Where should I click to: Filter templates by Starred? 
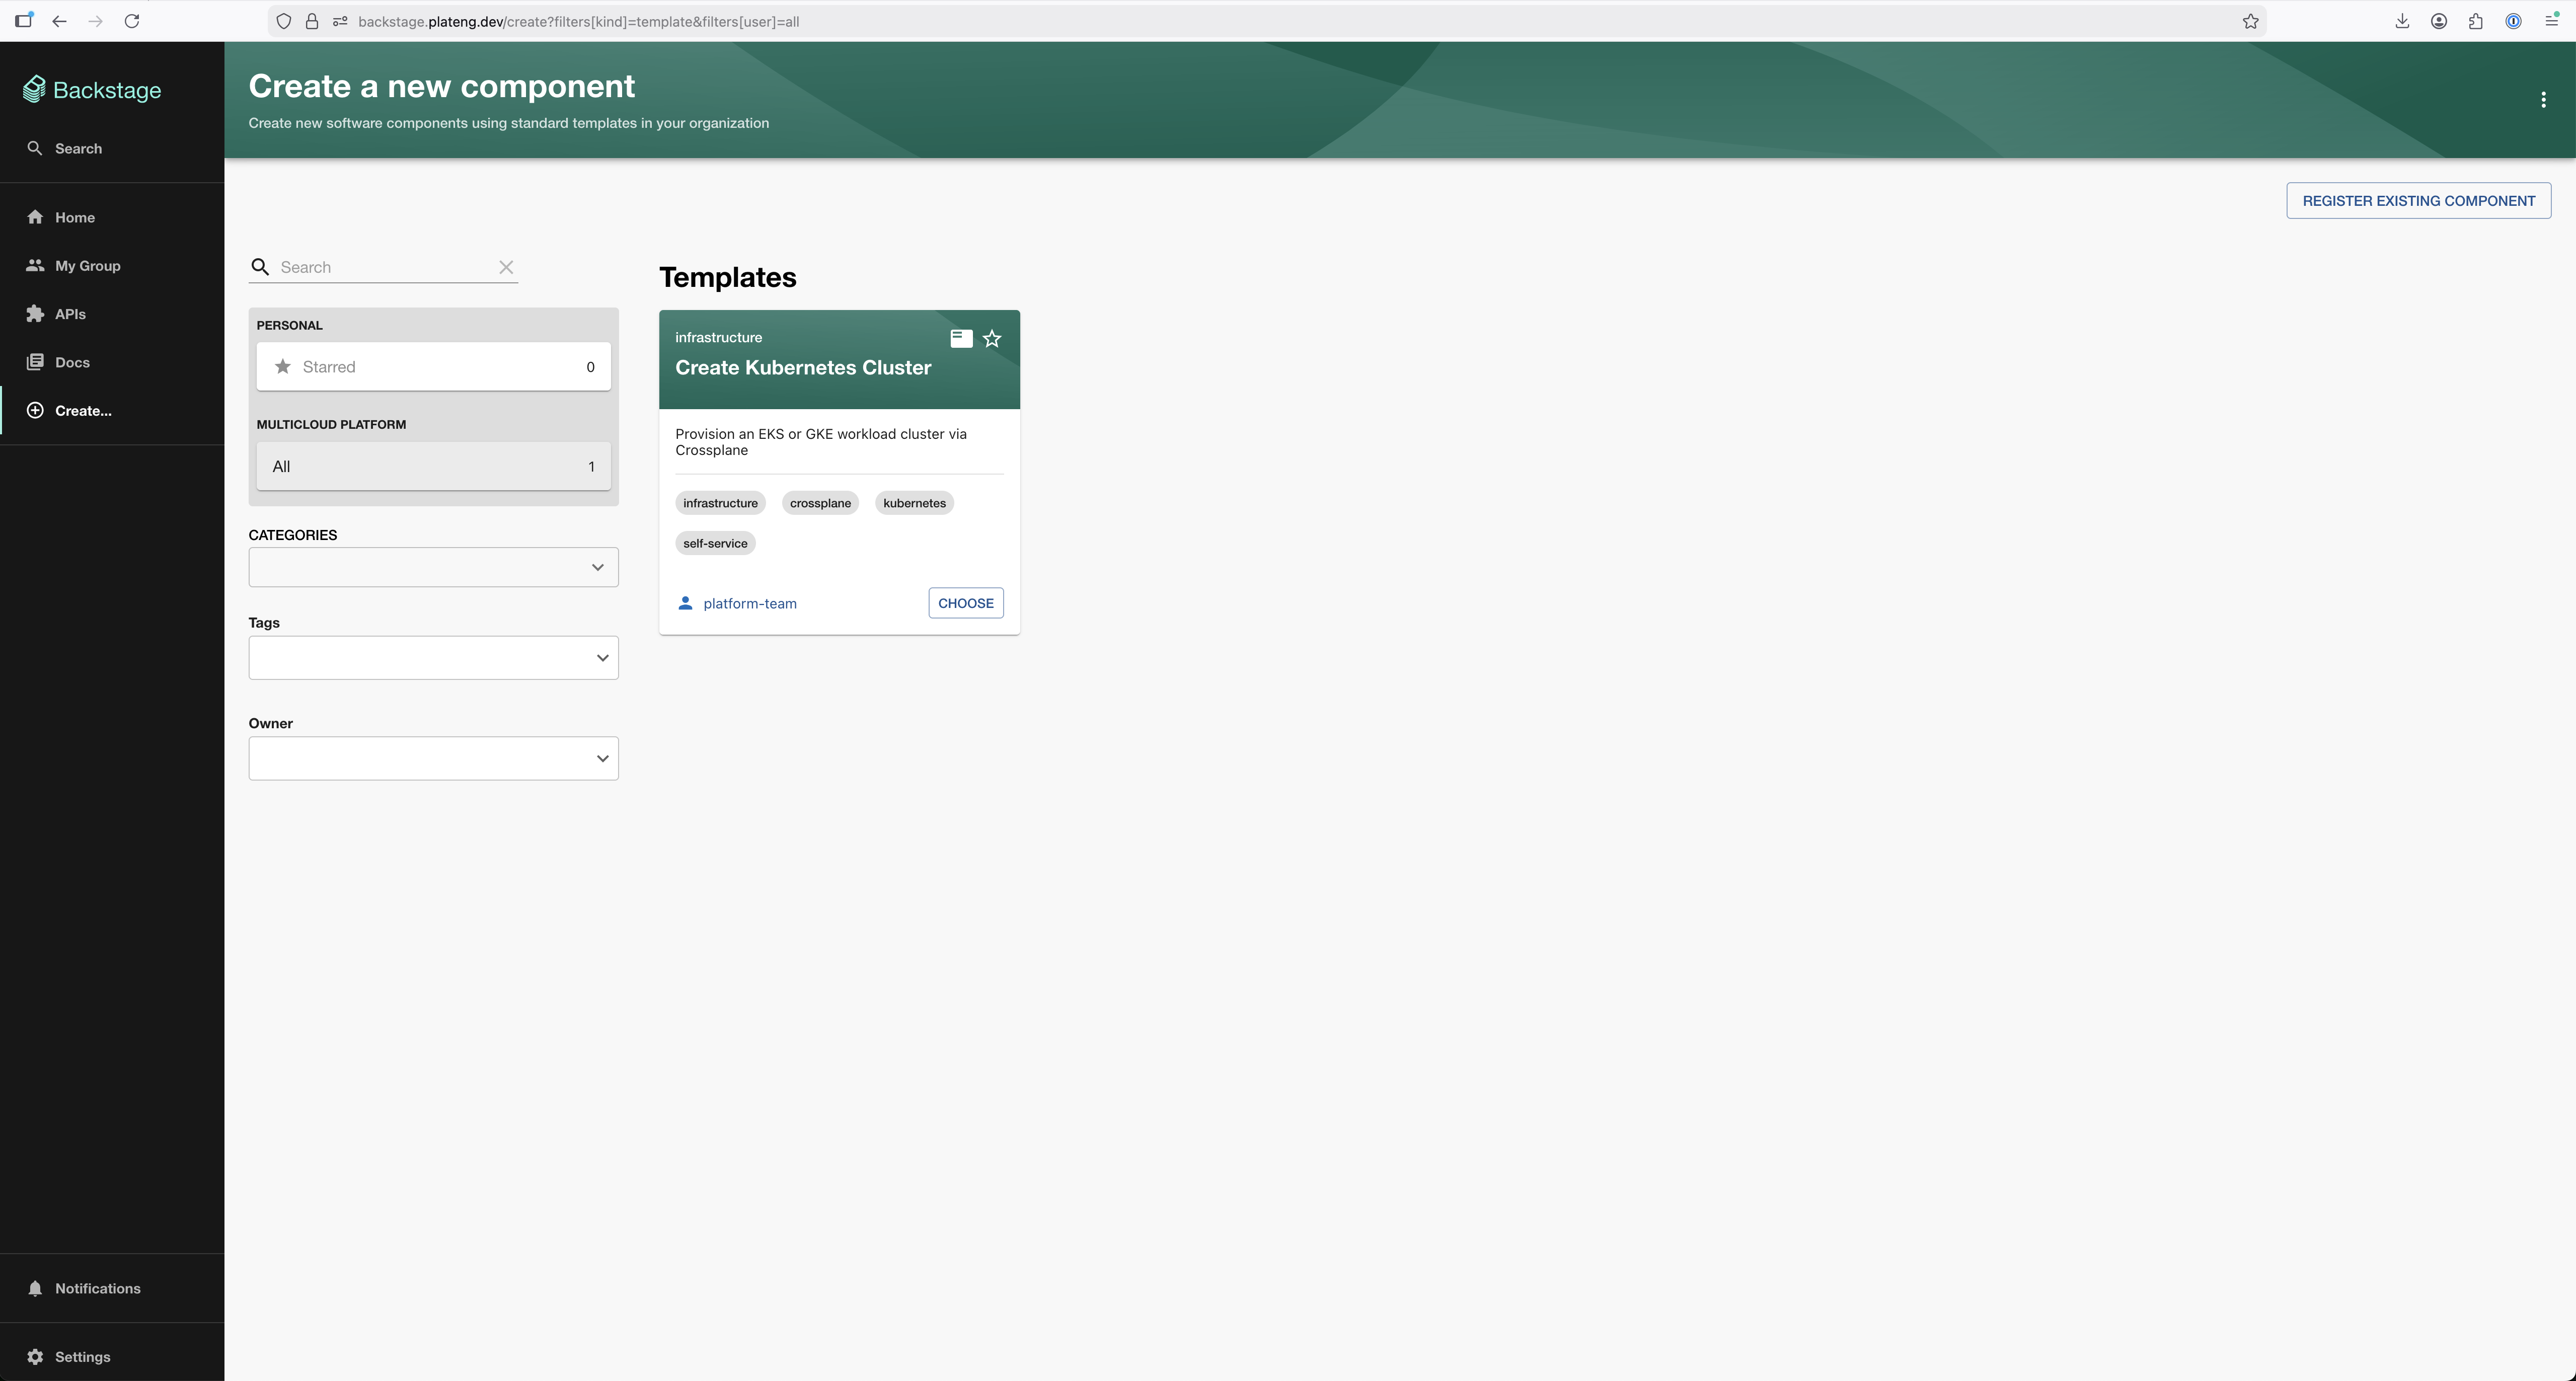433,366
